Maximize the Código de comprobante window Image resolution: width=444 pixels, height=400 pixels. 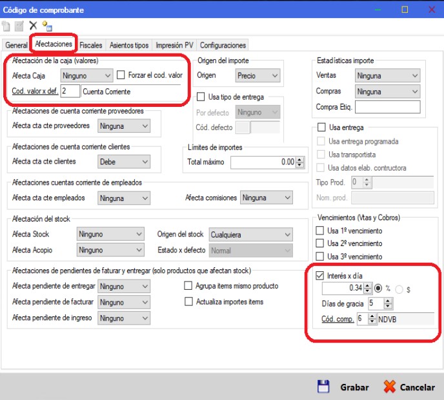405,10
